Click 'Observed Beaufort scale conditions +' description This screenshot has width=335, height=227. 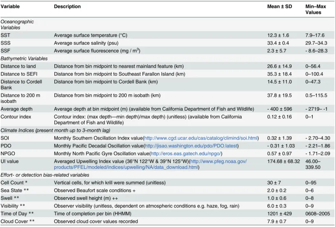pos(95,190)
